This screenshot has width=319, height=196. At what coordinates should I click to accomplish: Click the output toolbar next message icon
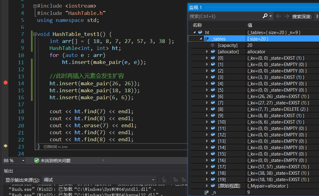pos(184,180)
